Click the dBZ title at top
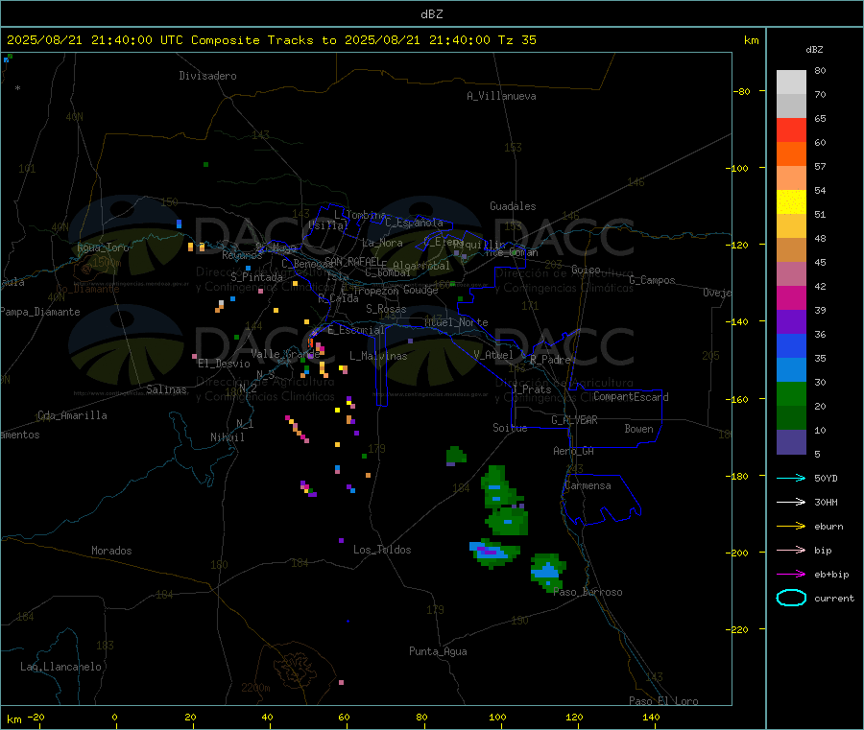The height and width of the screenshot is (730, 864). [431, 14]
